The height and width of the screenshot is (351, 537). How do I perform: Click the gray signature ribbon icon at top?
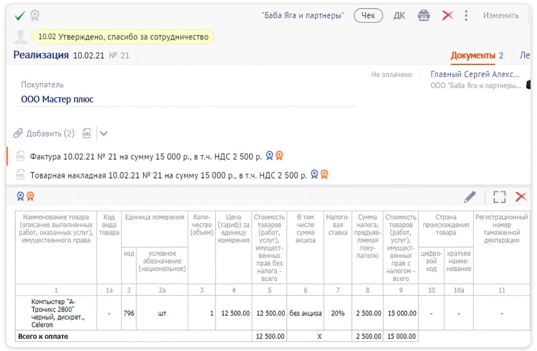click(35, 15)
